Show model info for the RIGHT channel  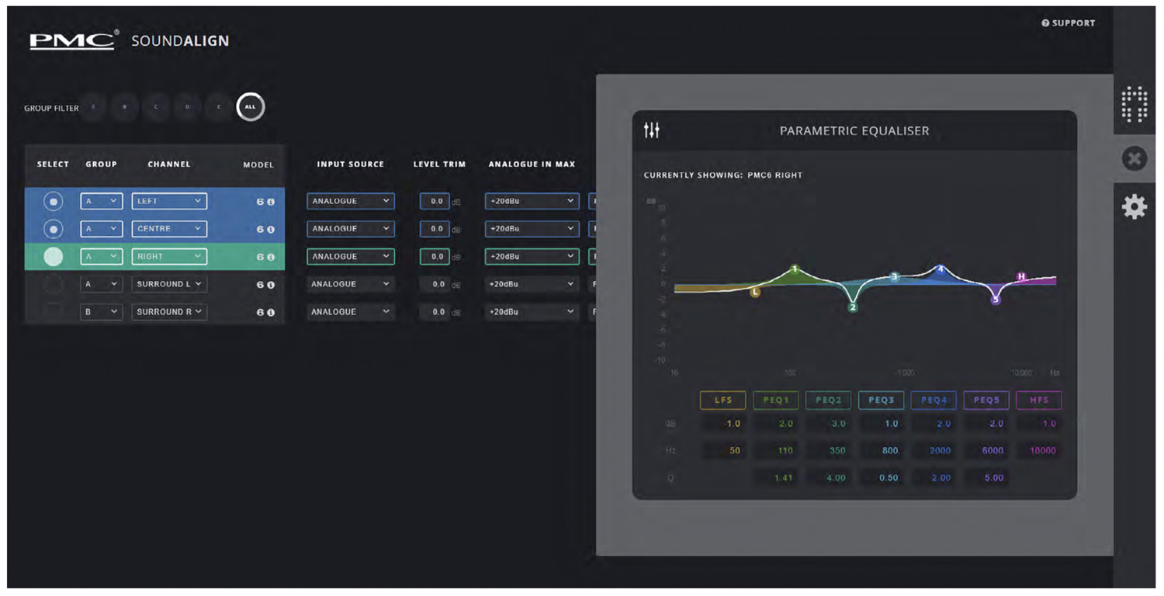coord(271,257)
